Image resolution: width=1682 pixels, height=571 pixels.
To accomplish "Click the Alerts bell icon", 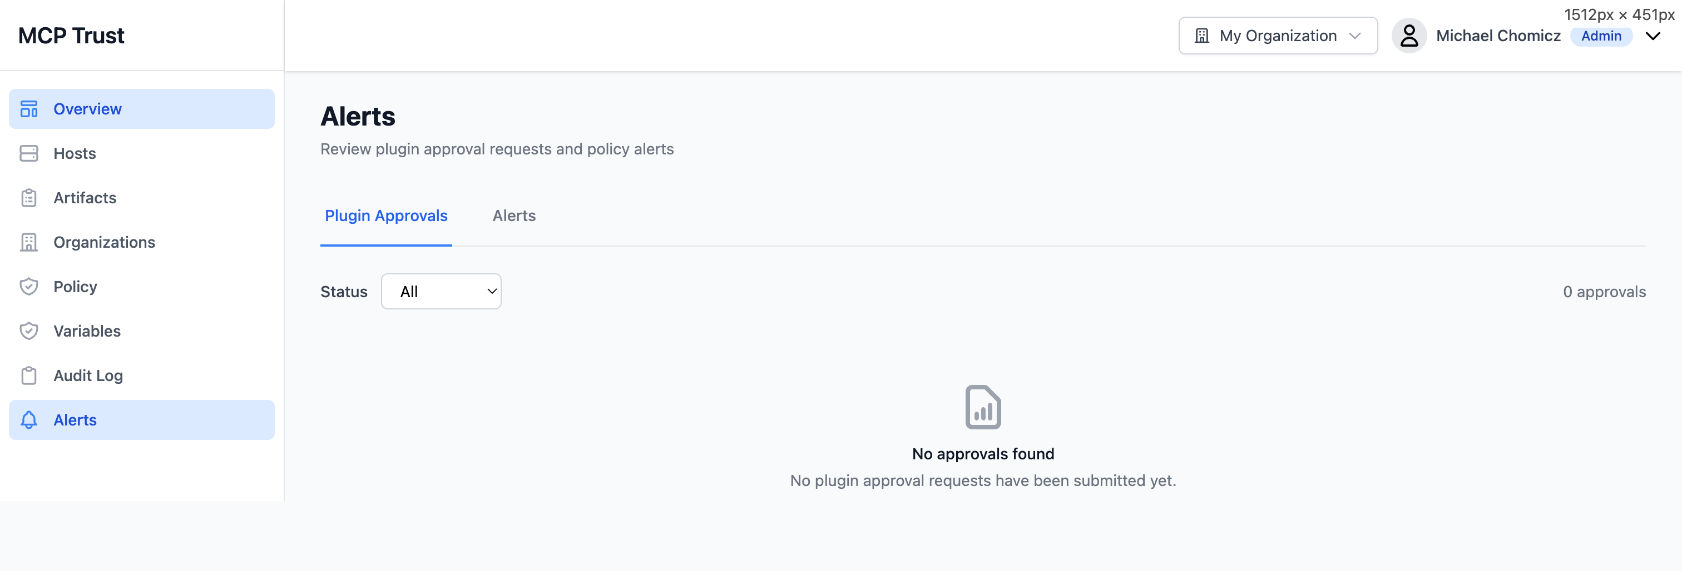I will coord(29,420).
